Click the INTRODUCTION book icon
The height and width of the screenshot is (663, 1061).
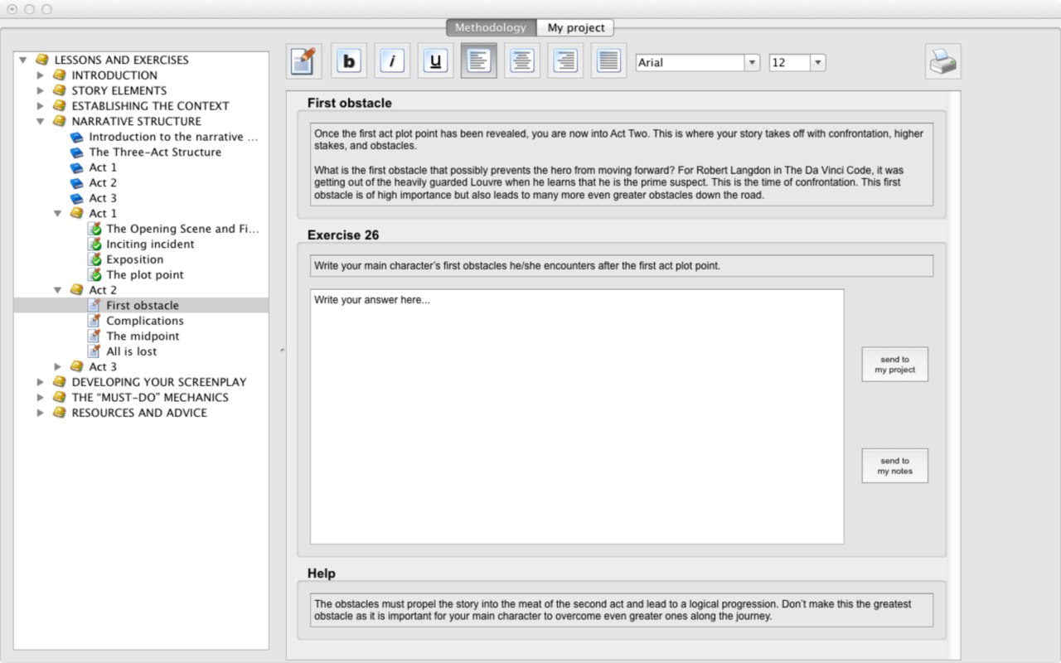pos(59,75)
